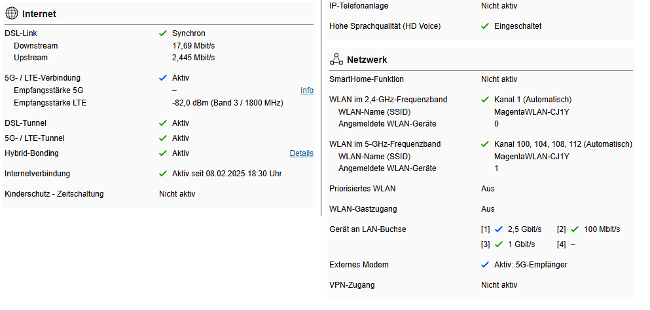Click the blue checkmark for Externes Modem

[x=485, y=265]
